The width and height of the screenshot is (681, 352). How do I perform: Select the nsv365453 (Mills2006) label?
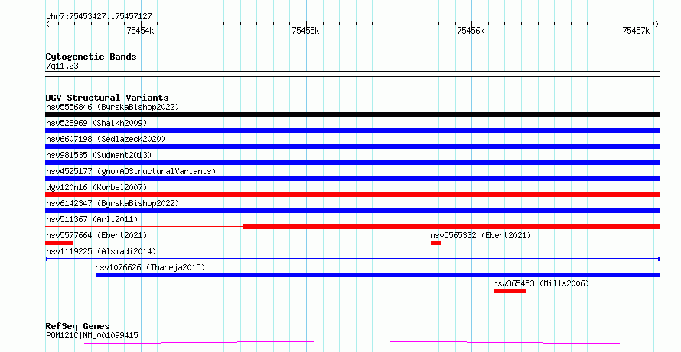(541, 283)
